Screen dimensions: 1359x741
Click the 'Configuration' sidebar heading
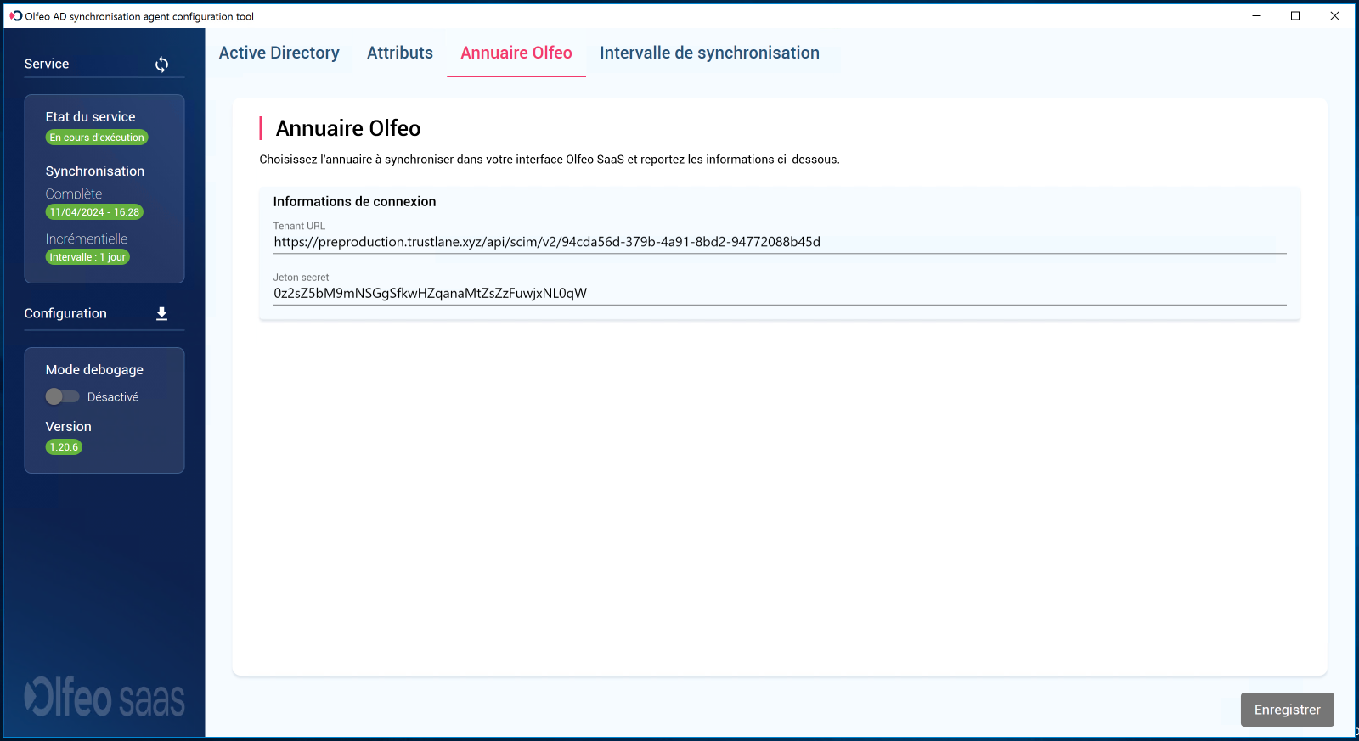click(65, 313)
